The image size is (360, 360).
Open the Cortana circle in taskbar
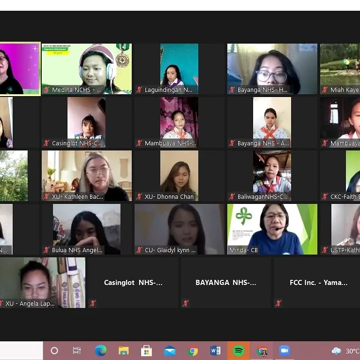click(54, 351)
